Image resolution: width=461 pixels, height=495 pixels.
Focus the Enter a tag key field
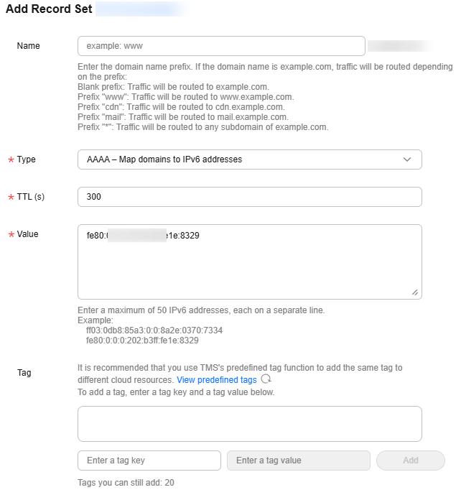[x=149, y=461]
